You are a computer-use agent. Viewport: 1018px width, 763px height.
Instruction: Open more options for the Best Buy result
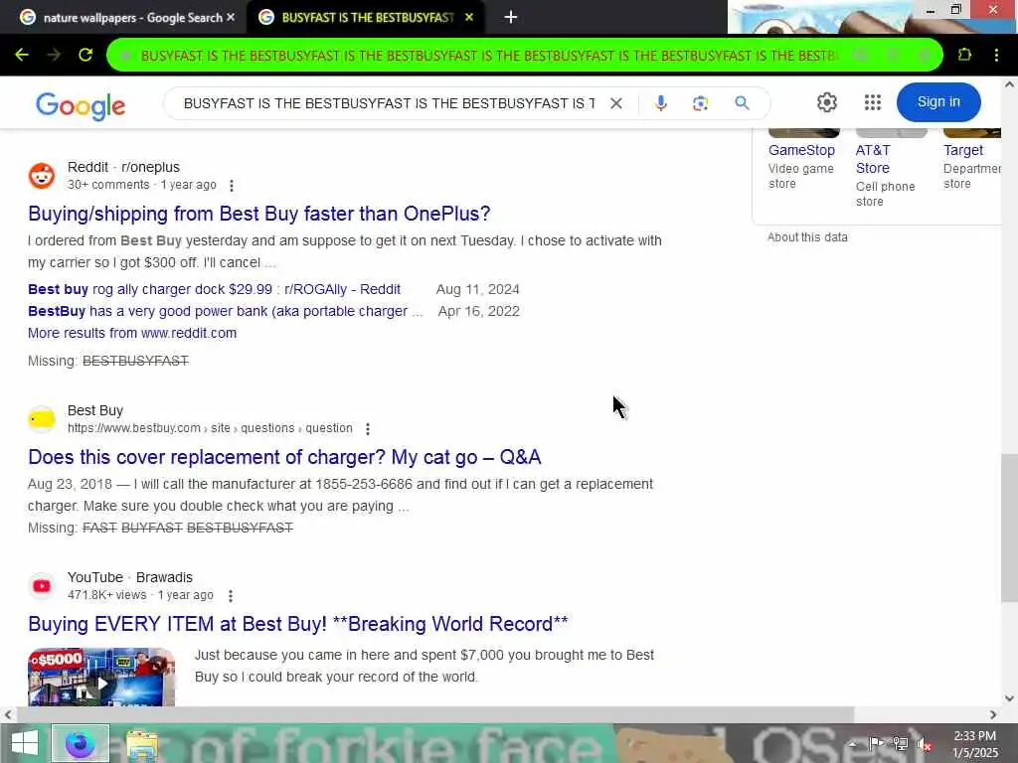tap(368, 429)
